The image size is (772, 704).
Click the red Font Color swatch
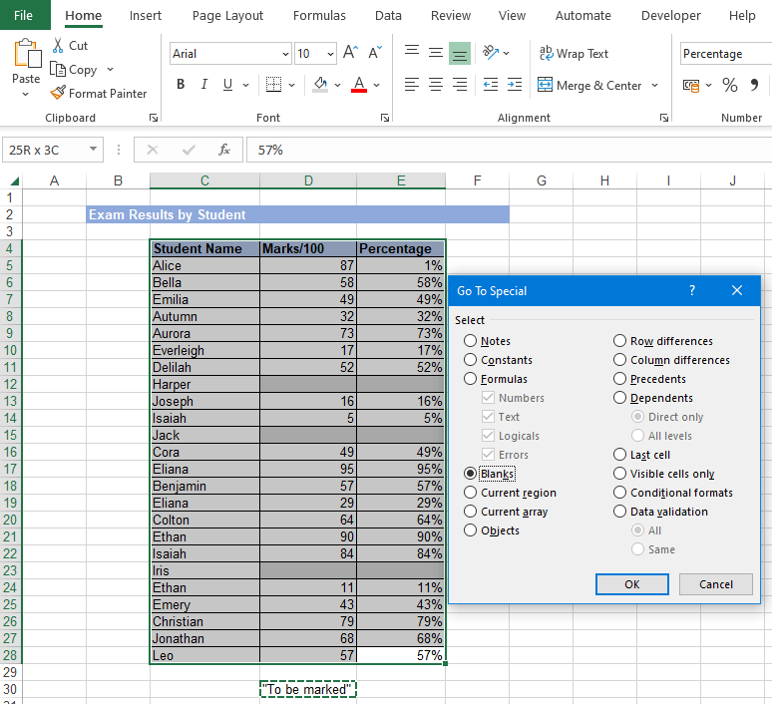(359, 86)
